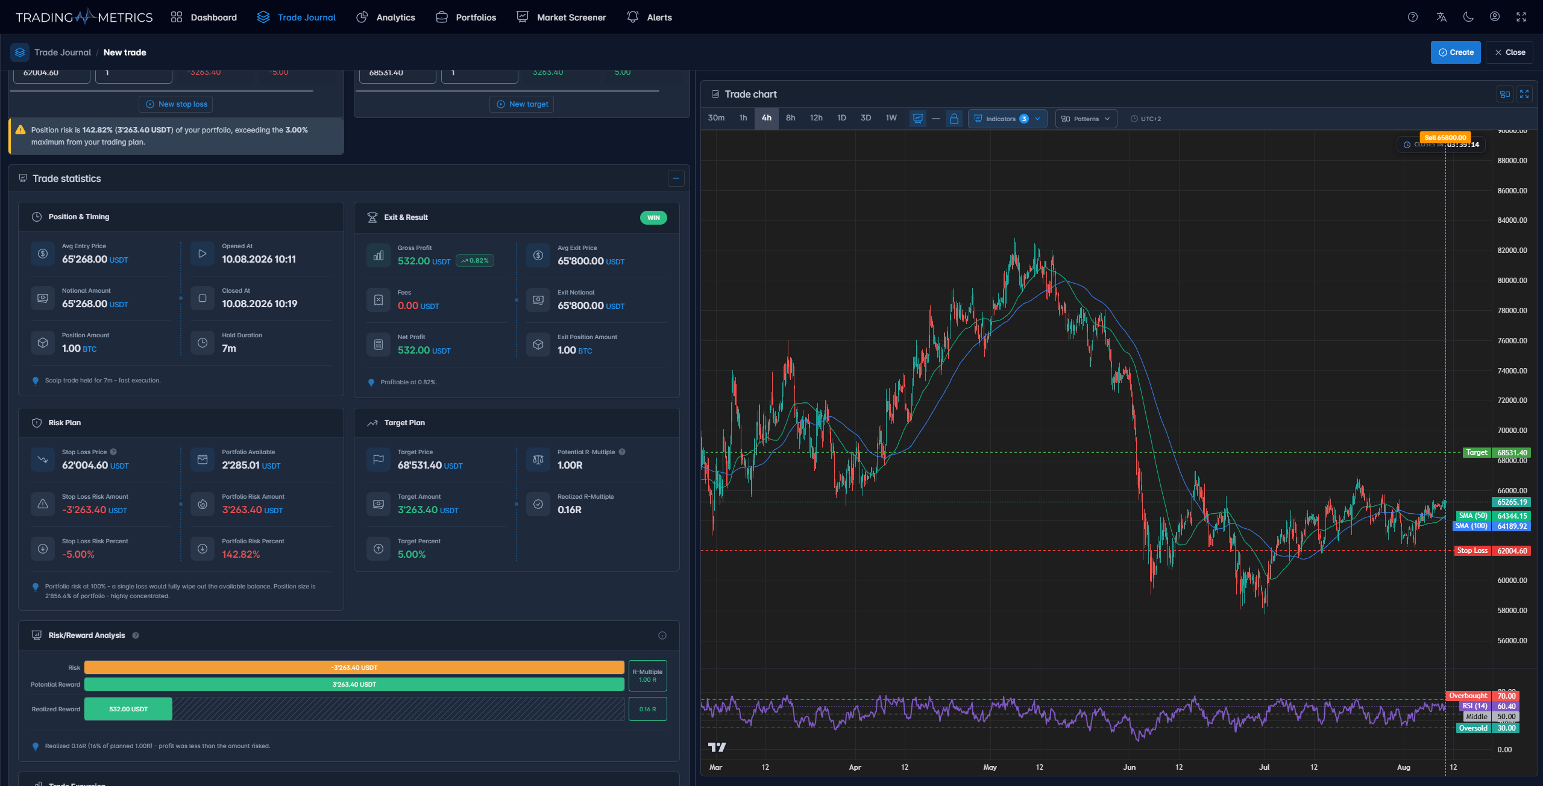1543x786 pixels.
Task: Click the target price input 68531.40
Action: point(397,73)
